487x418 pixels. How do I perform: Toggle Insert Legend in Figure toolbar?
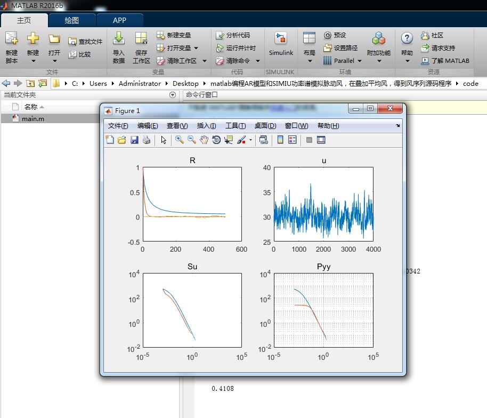[x=293, y=140]
